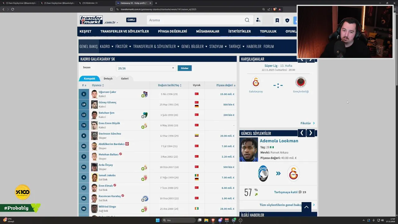Click Abdülkerim Bardakcı injury icon
The image size is (398, 224).
click(127, 144)
